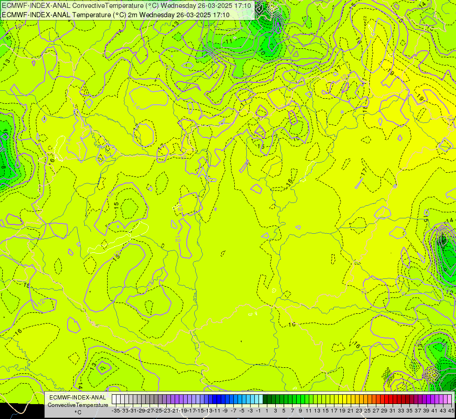Select legend scale value 31

pos(393,411)
